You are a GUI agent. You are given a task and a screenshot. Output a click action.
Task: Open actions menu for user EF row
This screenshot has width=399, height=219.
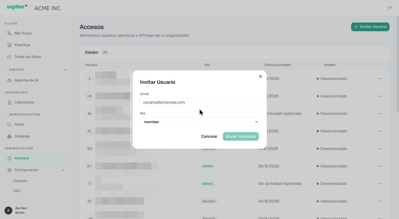pos(379,201)
